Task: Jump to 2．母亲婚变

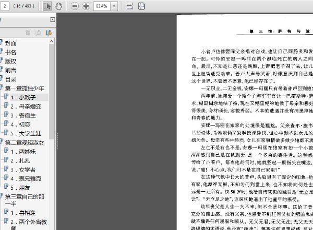Action: [x=26, y=107]
